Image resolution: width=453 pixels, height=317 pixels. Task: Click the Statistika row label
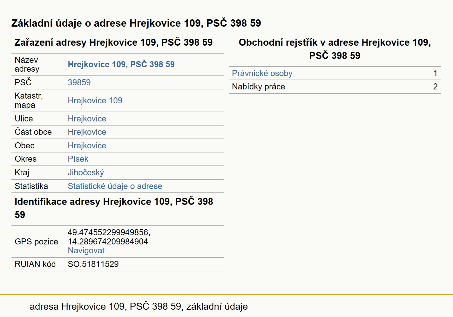click(31, 186)
